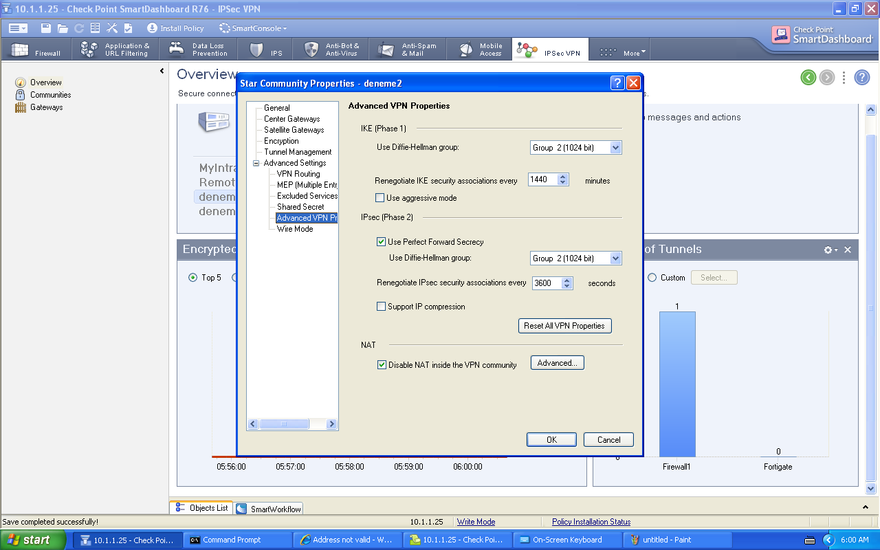This screenshot has width=880, height=550.
Task: Enable Support IP compression checkbox
Action: pyautogui.click(x=382, y=307)
